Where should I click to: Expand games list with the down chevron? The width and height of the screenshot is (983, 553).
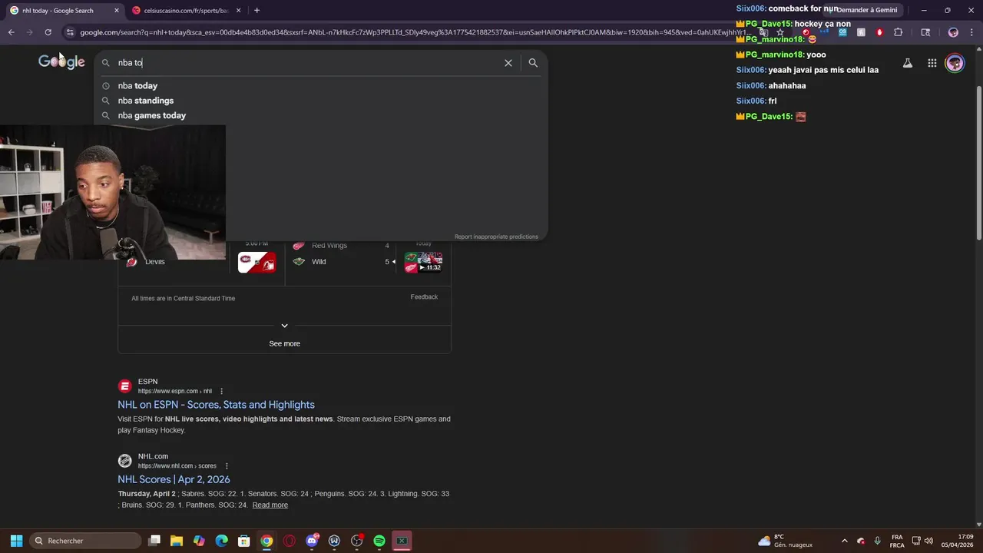tap(284, 326)
